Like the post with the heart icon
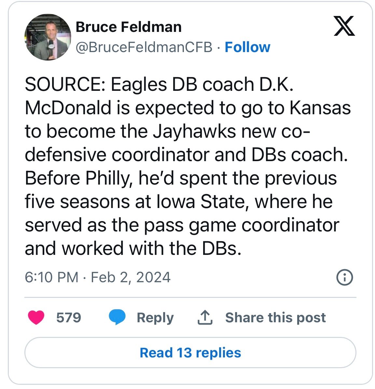Image resolution: width=375 pixels, height=389 pixels. point(36,317)
